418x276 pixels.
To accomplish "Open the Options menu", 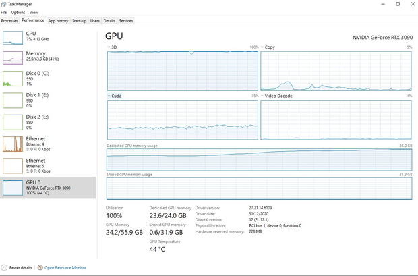I will coord(18,13).
